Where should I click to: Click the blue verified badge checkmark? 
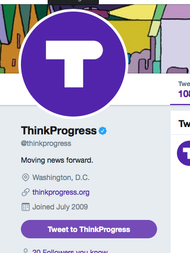coord(103,131)
